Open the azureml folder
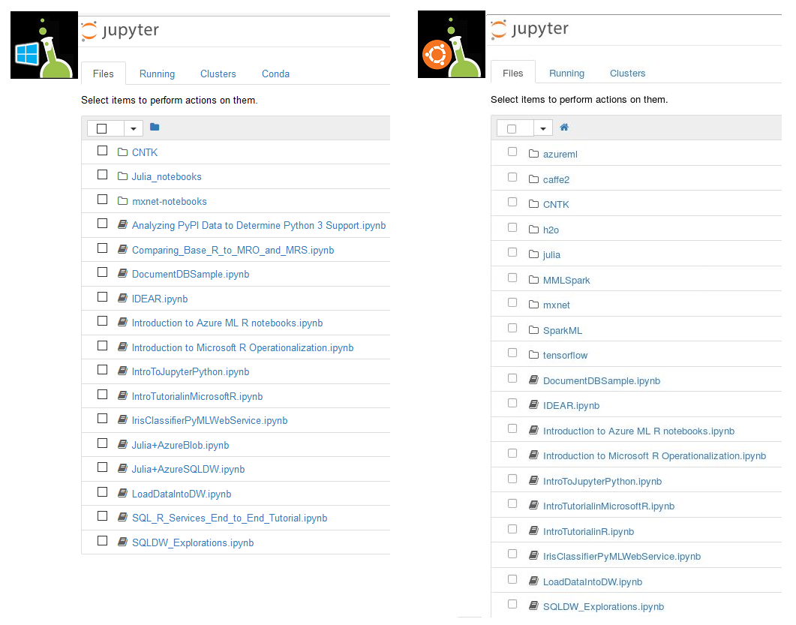The height and width of the screenshot is (625, 796). (559, 154)
